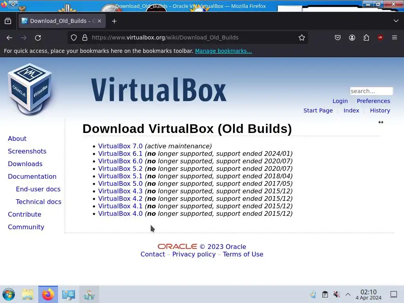
Task: Open the Technical docs link
Action: (38, 202)
